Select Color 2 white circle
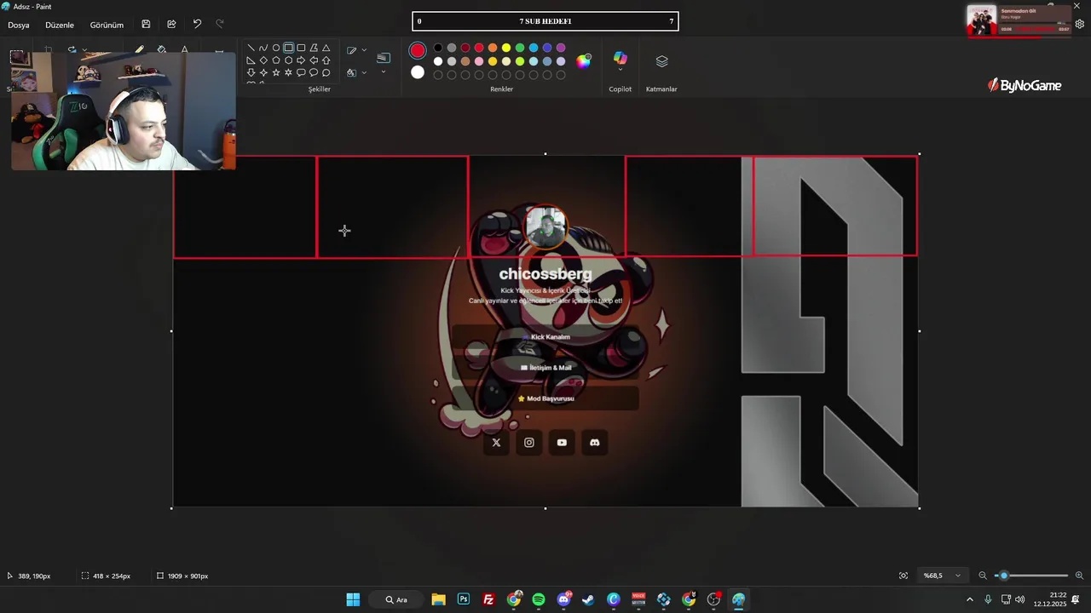 point(417,72)
